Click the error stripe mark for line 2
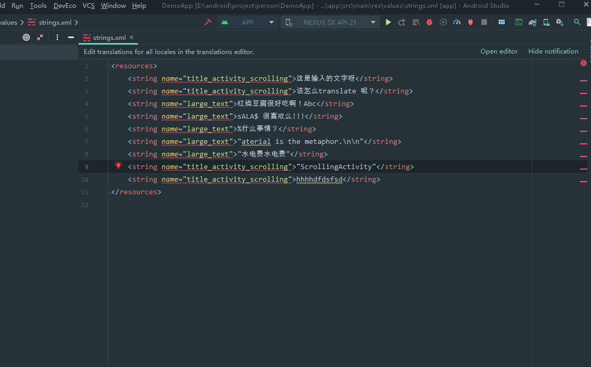 (x=584, y=80)
